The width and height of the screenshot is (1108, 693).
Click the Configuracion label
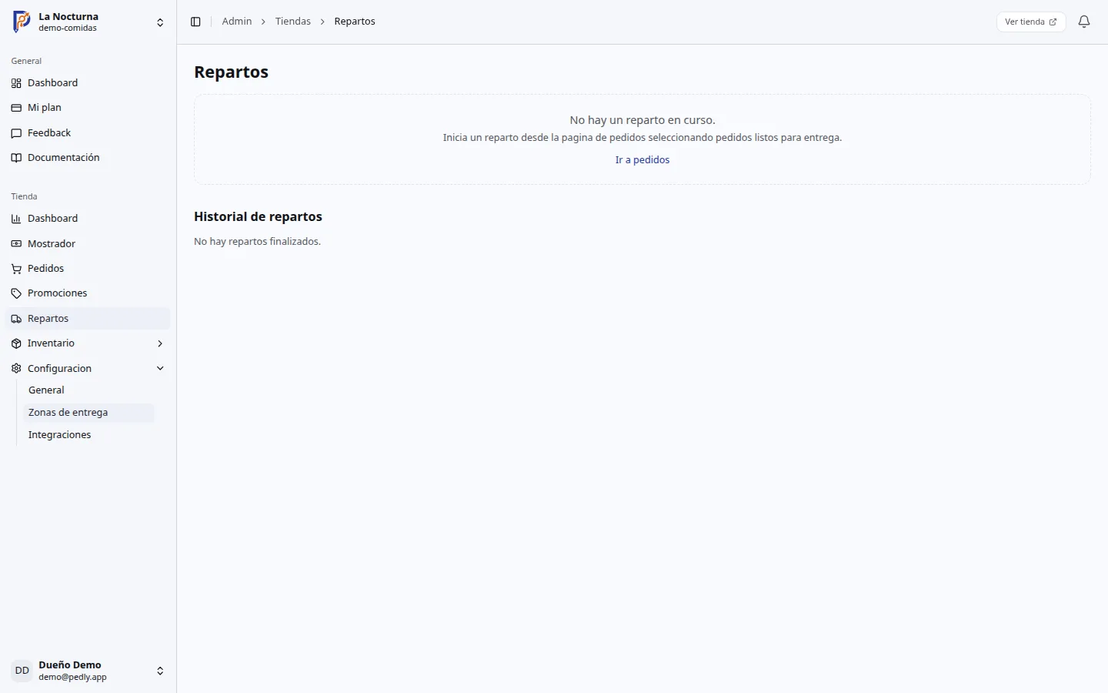coord(59,369)
